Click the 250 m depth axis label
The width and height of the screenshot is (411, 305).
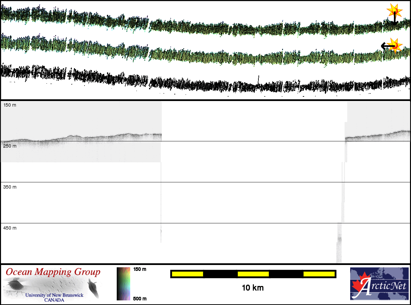click(10, 146)
